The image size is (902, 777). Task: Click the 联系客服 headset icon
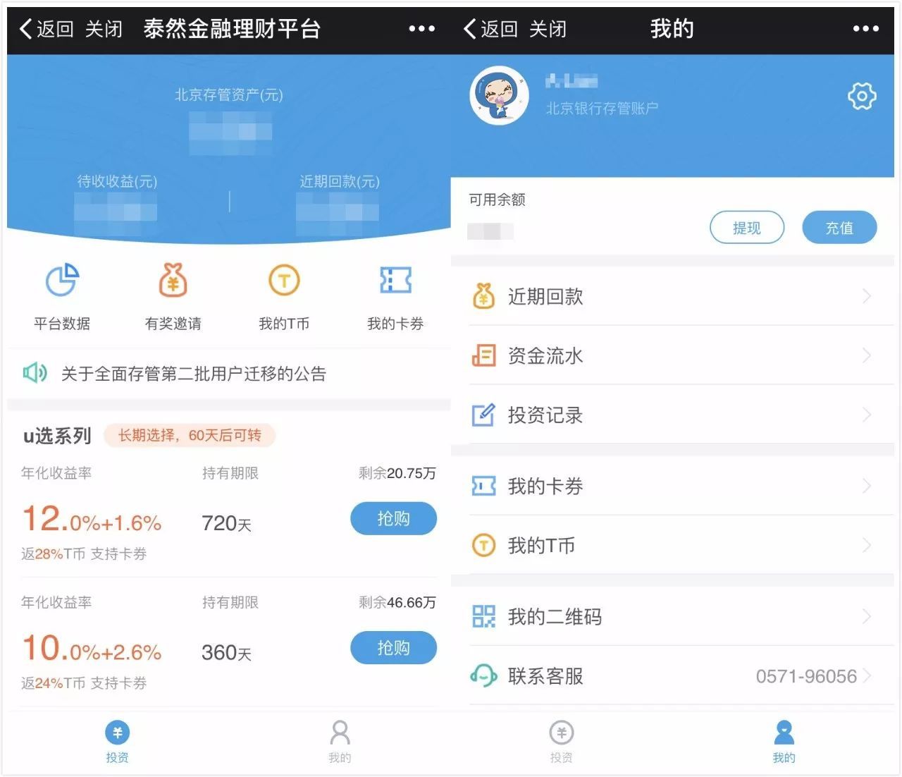tap(484, 676)
